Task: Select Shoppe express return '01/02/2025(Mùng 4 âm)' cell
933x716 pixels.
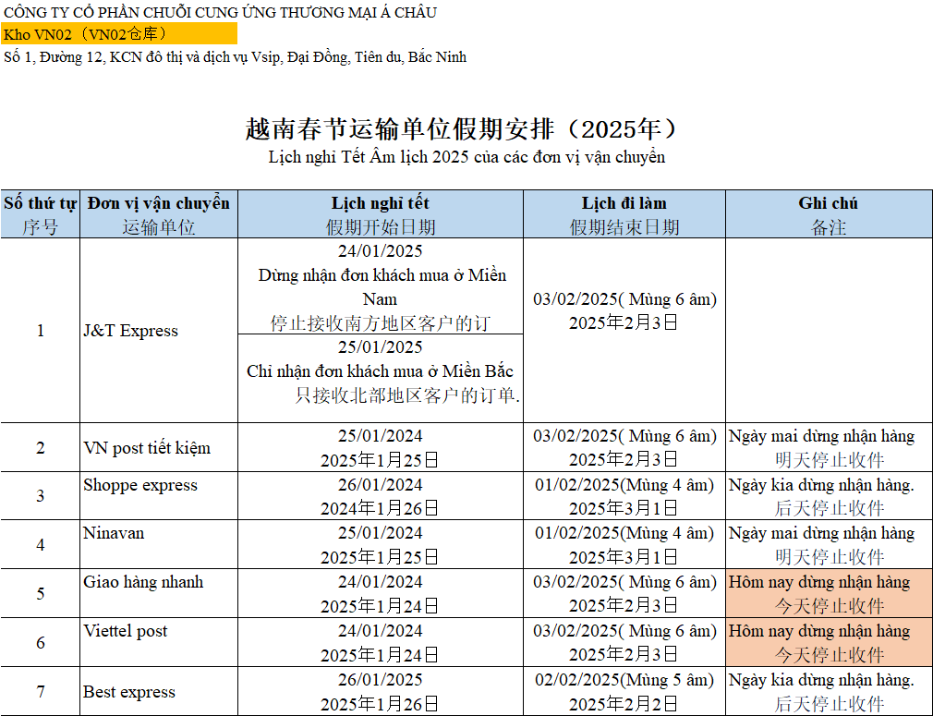Action: click(624, 496)
